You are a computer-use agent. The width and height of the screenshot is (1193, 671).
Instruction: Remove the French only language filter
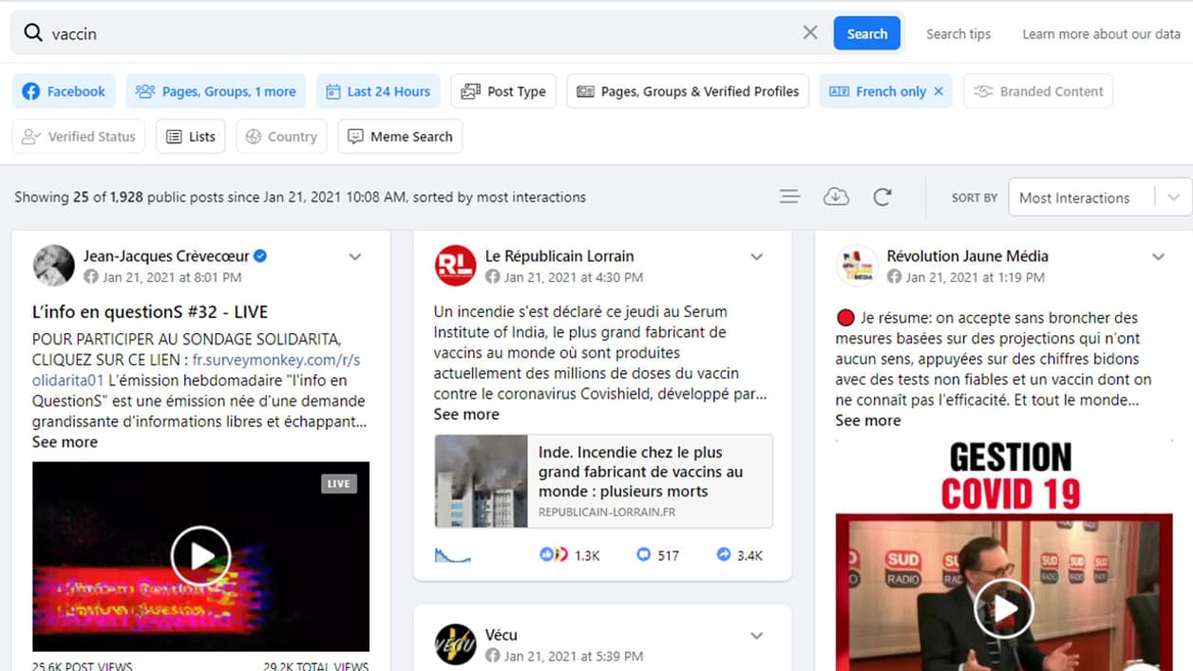(x=938, y=91)
